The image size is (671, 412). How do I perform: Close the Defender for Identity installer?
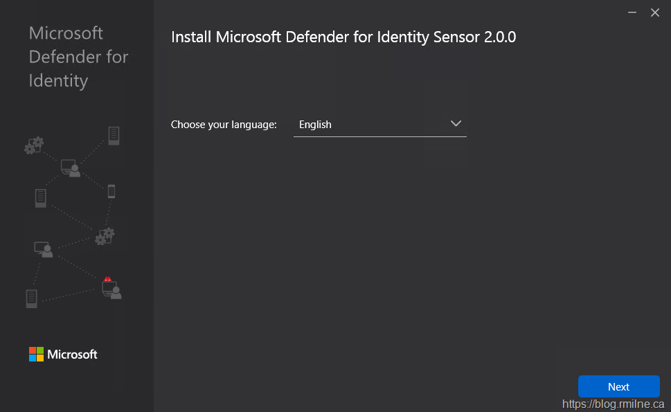click(655, 12)
